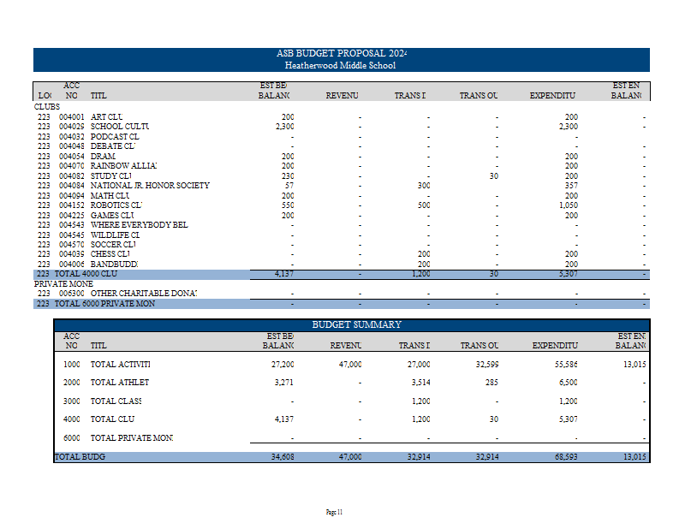Select the "TOTAL CLASS" summary row title
685x529 pixels.
tap(116, 401)
